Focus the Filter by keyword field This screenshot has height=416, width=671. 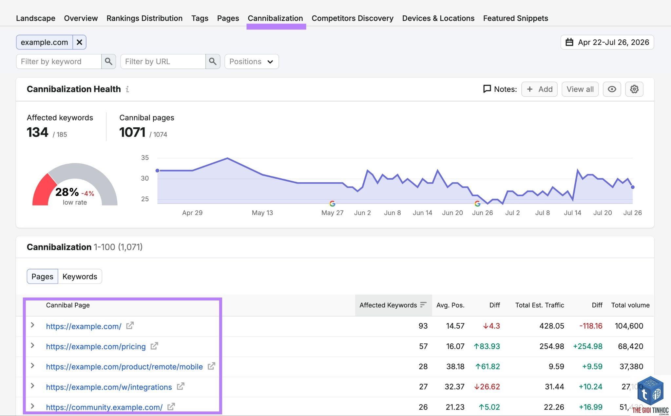point(59,62)
